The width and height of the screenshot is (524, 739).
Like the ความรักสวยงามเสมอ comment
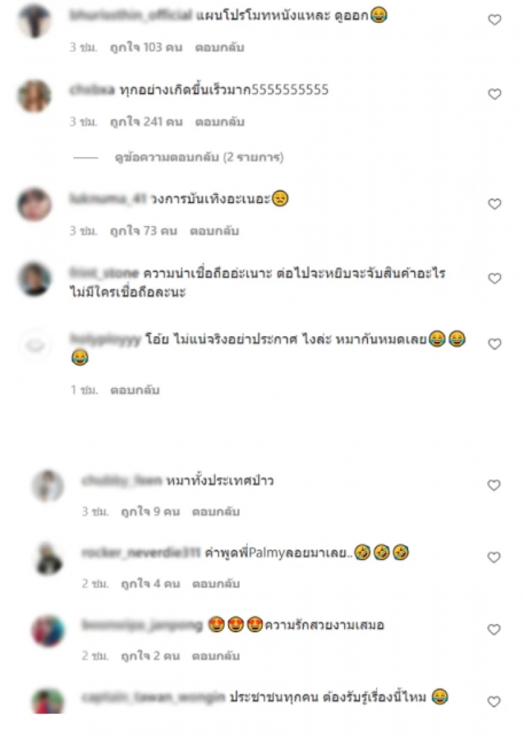pyautogui.click(x=494, y=630)
